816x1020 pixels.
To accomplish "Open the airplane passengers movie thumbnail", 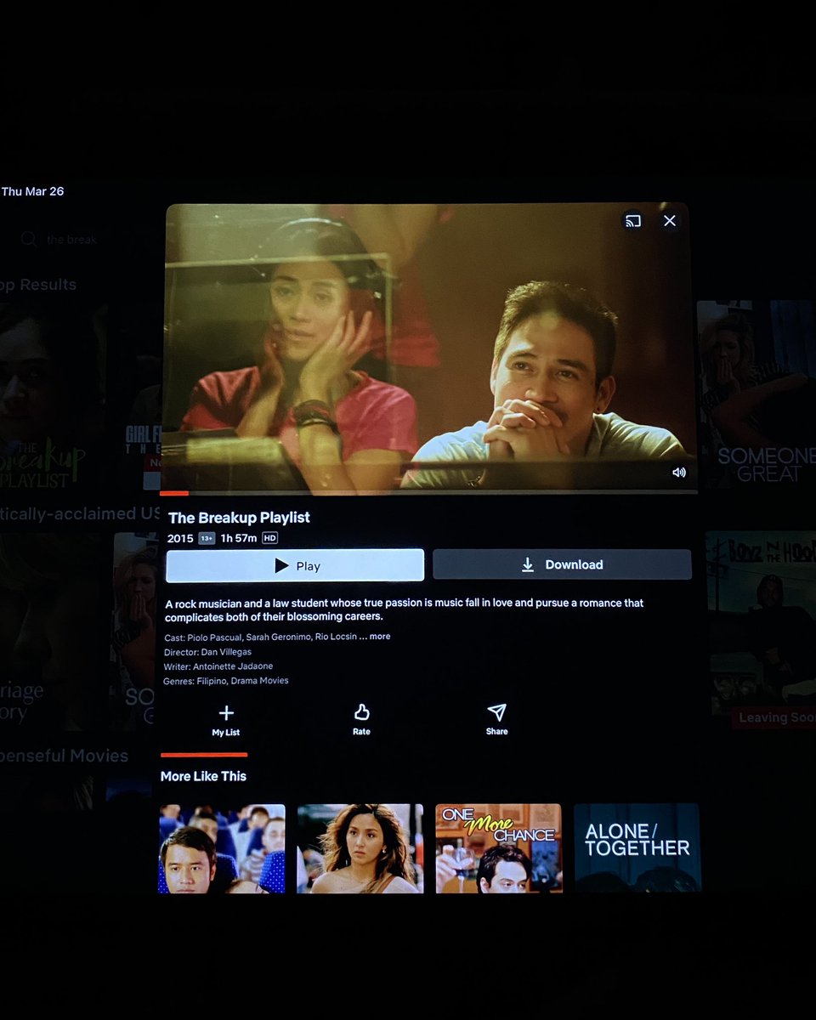I will (222, 849).
